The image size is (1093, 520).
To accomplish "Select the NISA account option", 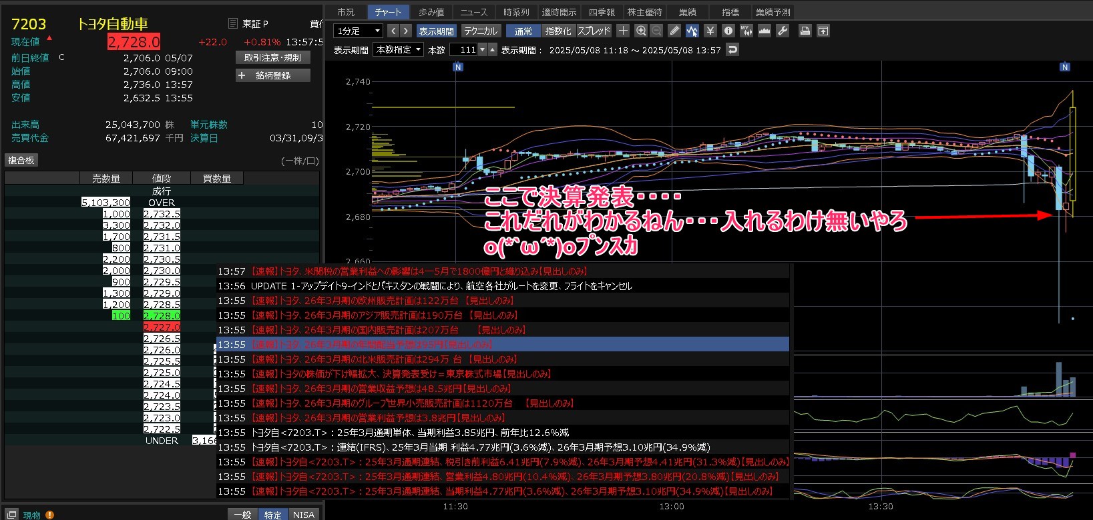I will pos(303,515).
